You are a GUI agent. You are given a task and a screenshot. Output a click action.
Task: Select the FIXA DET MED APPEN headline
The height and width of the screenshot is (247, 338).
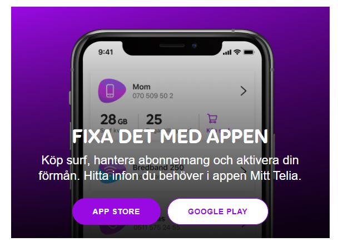[x=170, y=137]
